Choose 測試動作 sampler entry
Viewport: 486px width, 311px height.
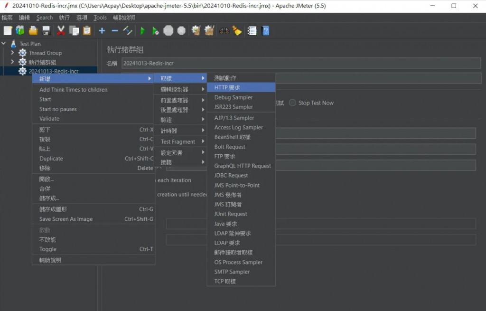click(241, 78)
